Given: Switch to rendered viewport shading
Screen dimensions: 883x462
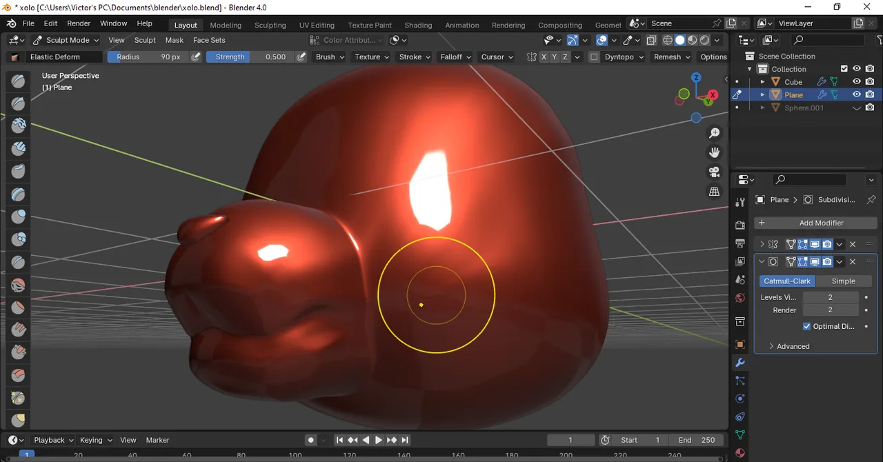Looking at the screenshot, I should click(x=705, y=40).
